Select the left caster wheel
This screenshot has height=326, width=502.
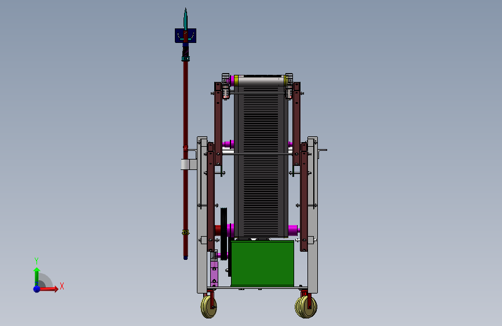[x=209, y=306]
